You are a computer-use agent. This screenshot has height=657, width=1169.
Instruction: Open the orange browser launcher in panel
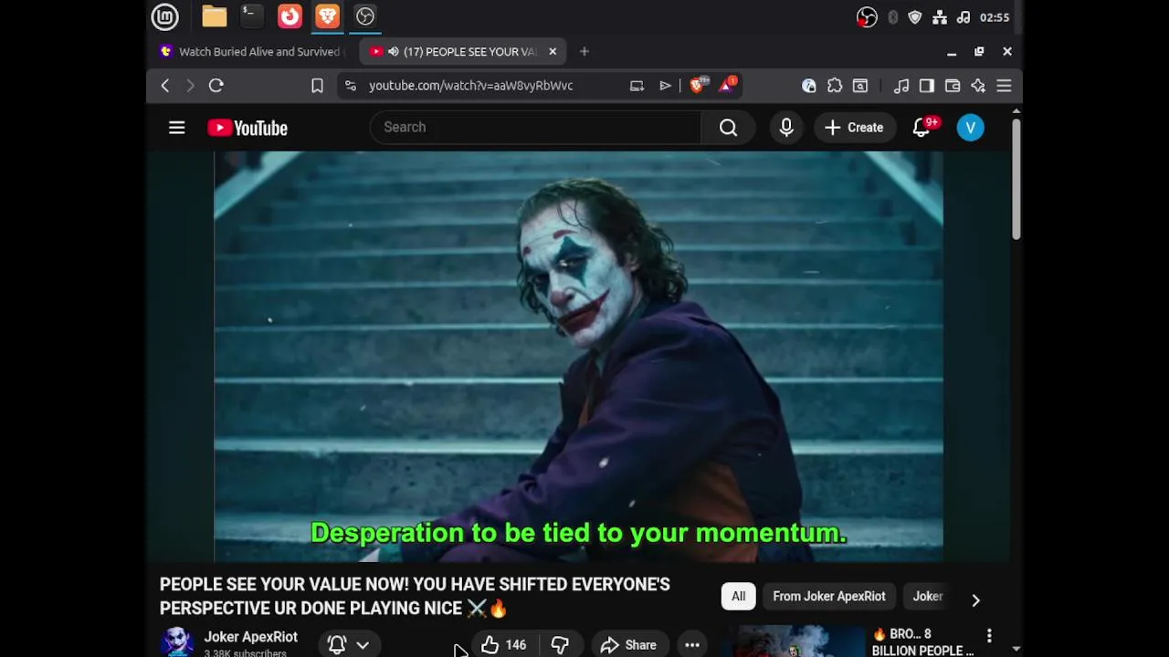tap(290, 16)
